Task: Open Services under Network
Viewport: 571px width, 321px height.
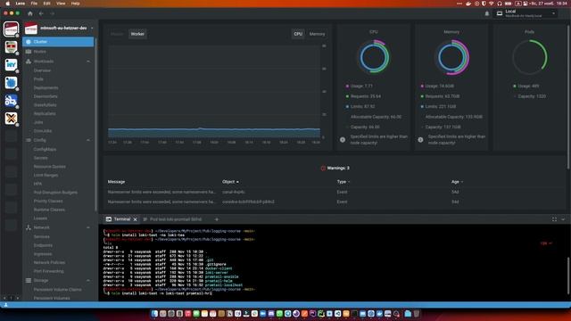Action: pos(42,236)
